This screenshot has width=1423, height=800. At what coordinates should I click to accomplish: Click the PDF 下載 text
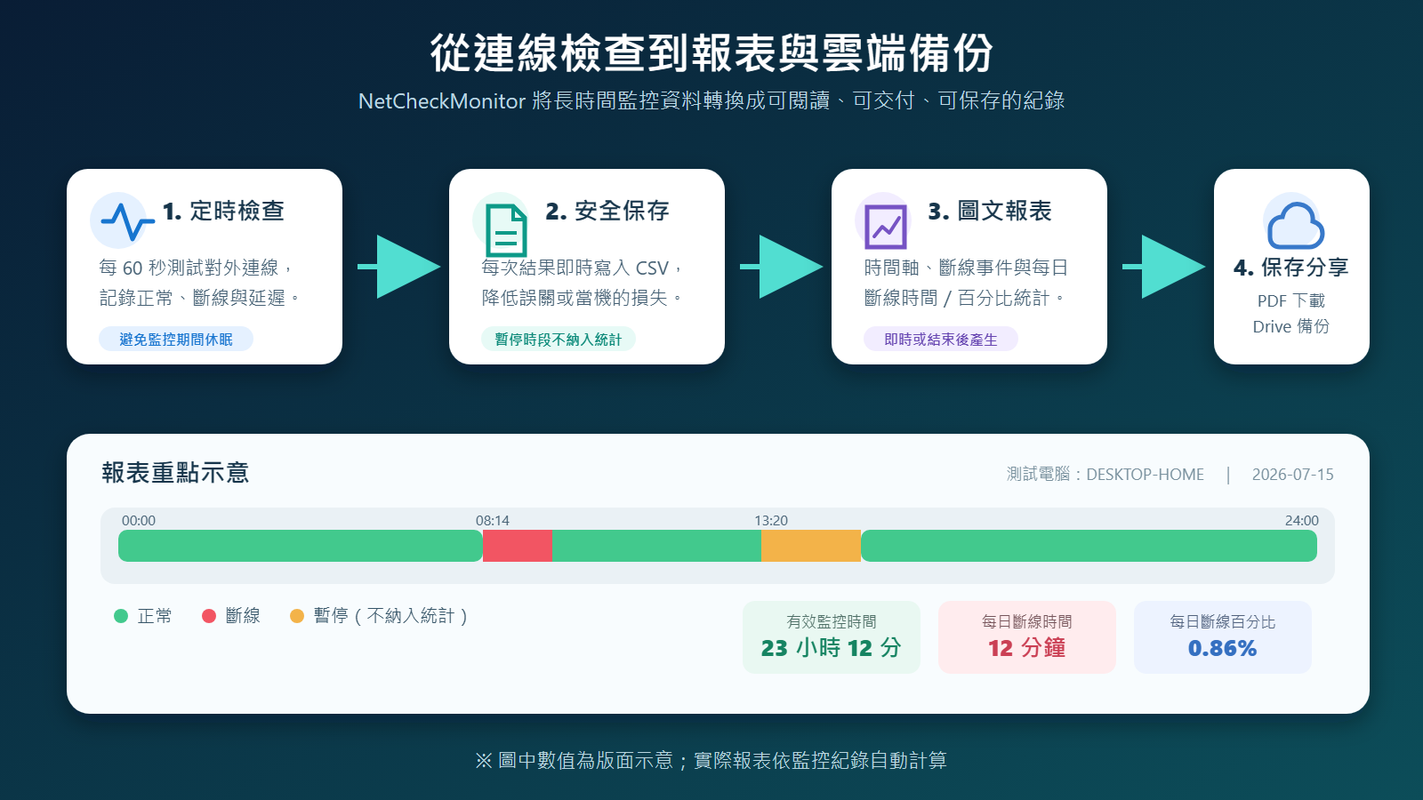tap(1291, 300)
